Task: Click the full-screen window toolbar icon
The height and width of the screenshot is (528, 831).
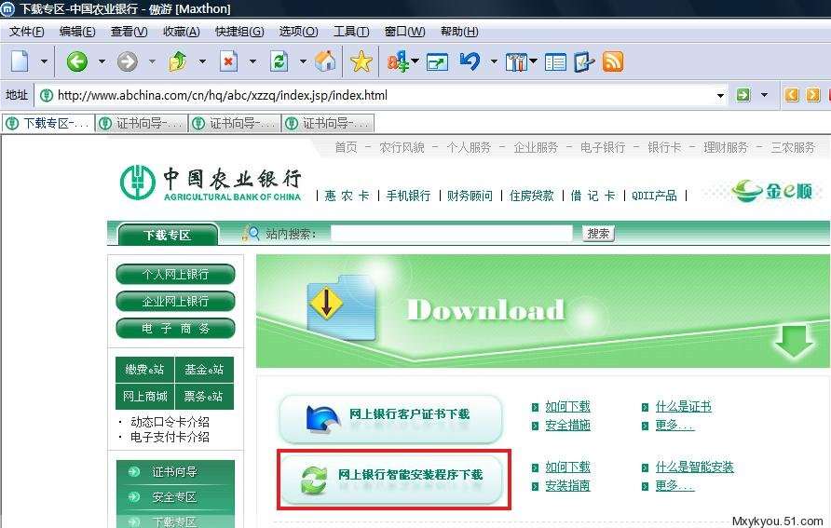Action: point(438,62)
